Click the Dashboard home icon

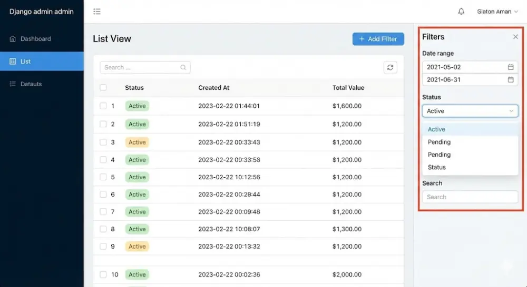[13, 38]
